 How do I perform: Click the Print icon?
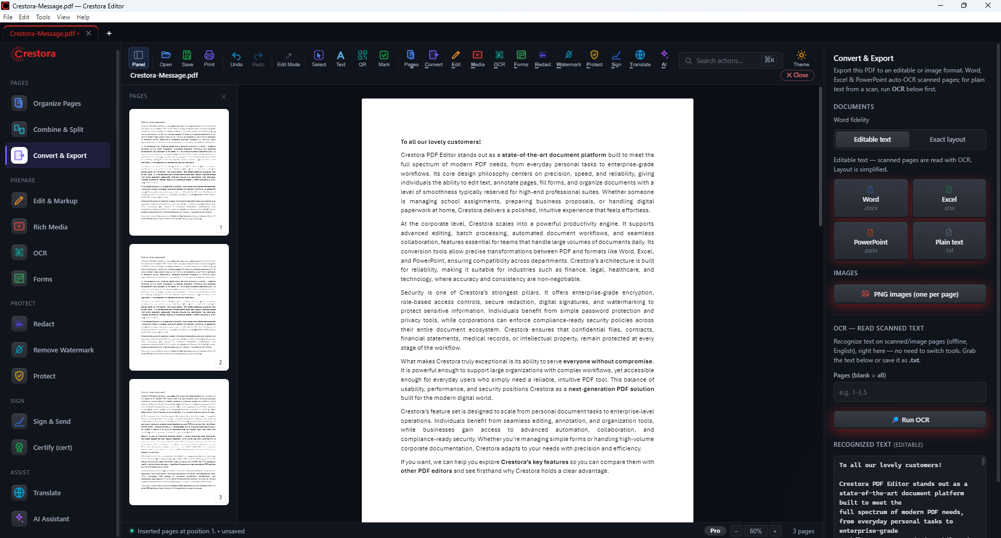(209, 58)
